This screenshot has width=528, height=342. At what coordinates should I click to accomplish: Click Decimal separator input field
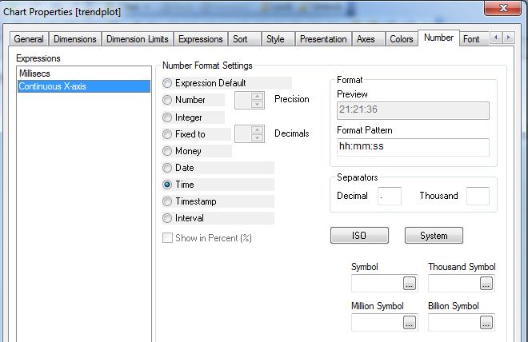390,196
